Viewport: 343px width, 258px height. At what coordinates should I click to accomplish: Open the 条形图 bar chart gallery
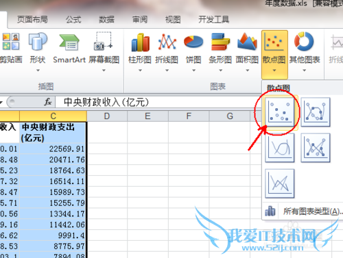(220, 52)
